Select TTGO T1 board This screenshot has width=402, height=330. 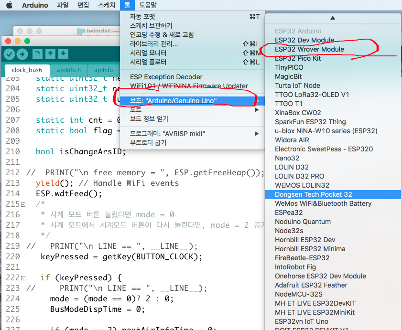click(x=333, y=104)
